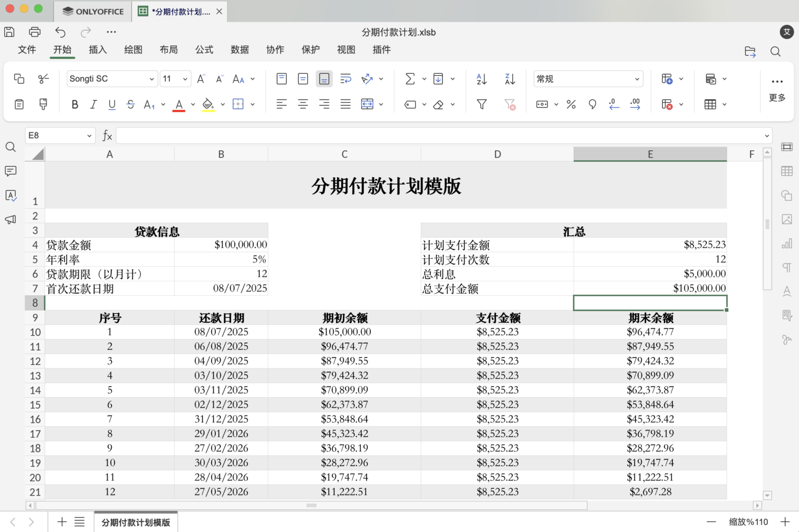Open the font color dropdown arrow
The image size is (799, 532).
pyautogui.click(x=192, y=105)
